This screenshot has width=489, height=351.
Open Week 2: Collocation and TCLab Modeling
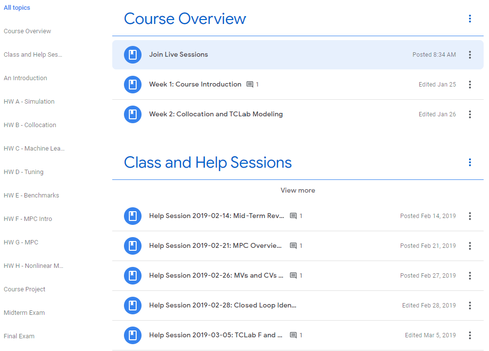pyautogui.click(x=216, y=114)
